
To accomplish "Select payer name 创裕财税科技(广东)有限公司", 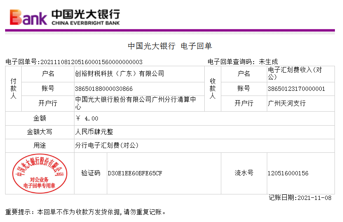I will point(120,74).
